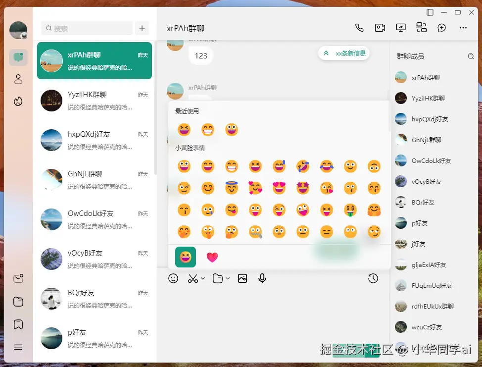Pick the money-mouth face emoji
Image resolution: width=482 pixels, height=367 pixels.
click(x=350, y=210)
